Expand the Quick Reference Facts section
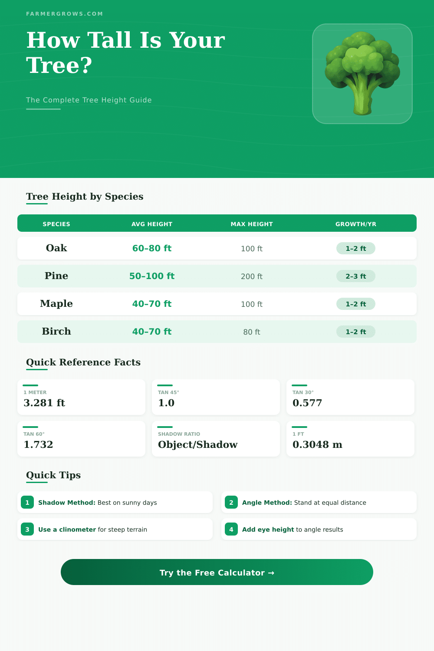434x651 pixels. 83,362
